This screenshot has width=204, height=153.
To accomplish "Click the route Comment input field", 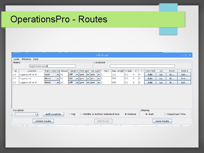I will tap(142, 66).
